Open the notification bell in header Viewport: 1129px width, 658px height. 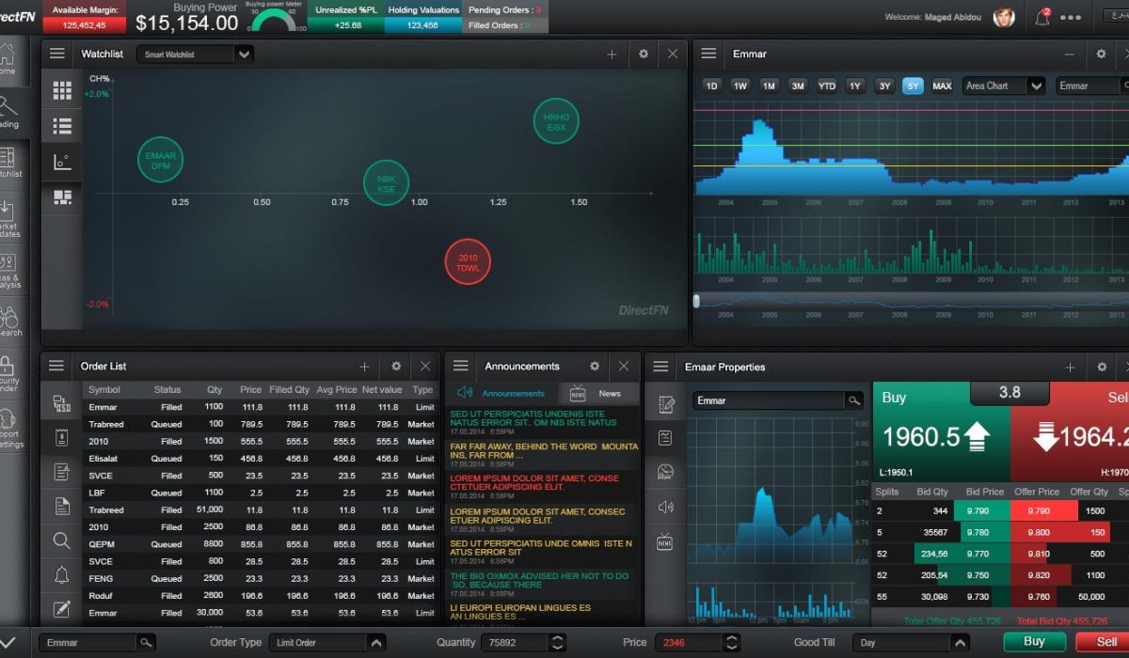tap(1042, 17)
